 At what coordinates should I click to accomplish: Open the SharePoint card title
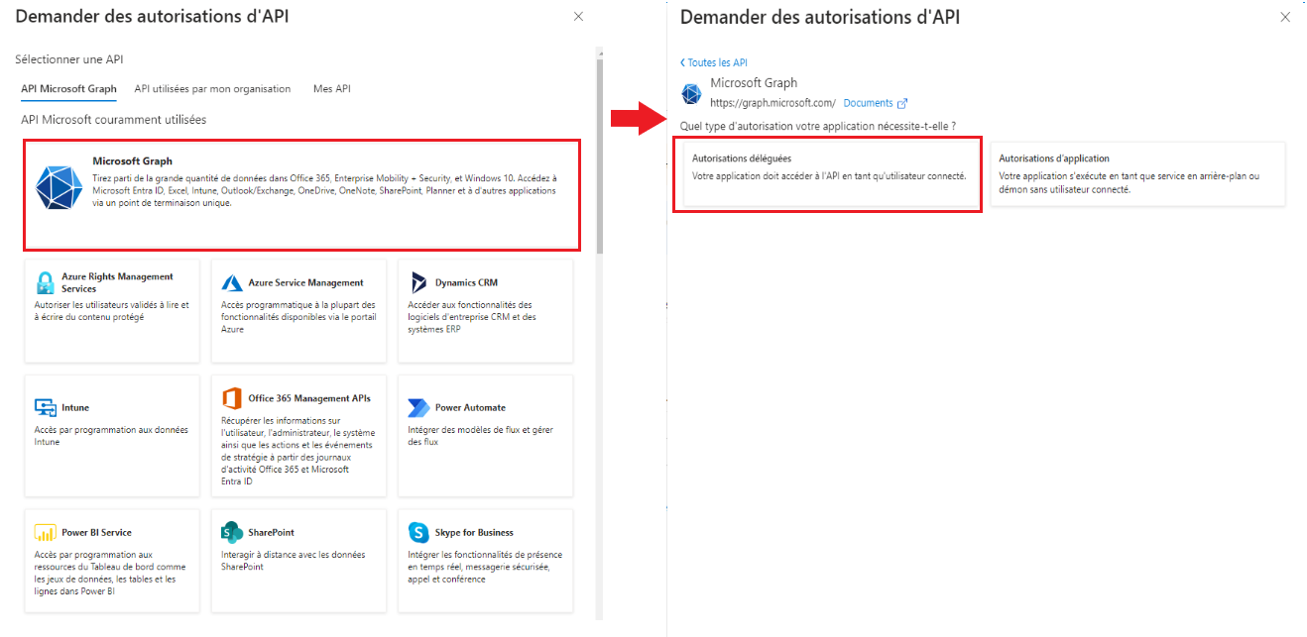point(271,532)
